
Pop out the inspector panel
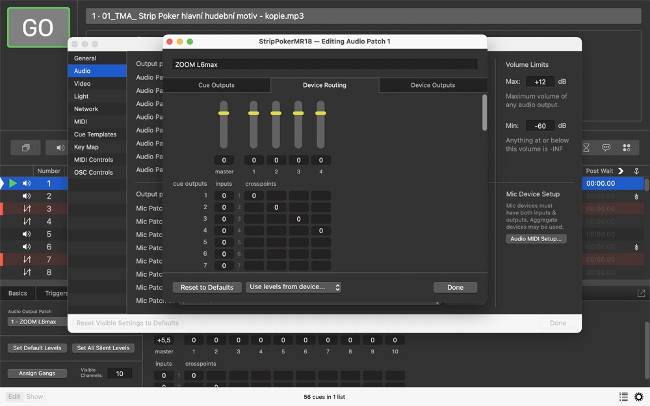tap(641, 294)
